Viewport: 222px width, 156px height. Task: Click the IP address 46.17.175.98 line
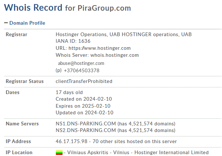click(x=116, y=141)
